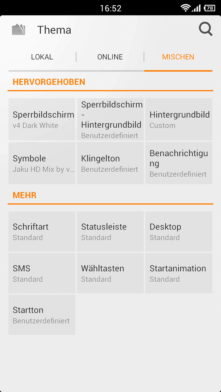Open the Statusleiste tile
The image size is (221, 392).
click(110, 232)
